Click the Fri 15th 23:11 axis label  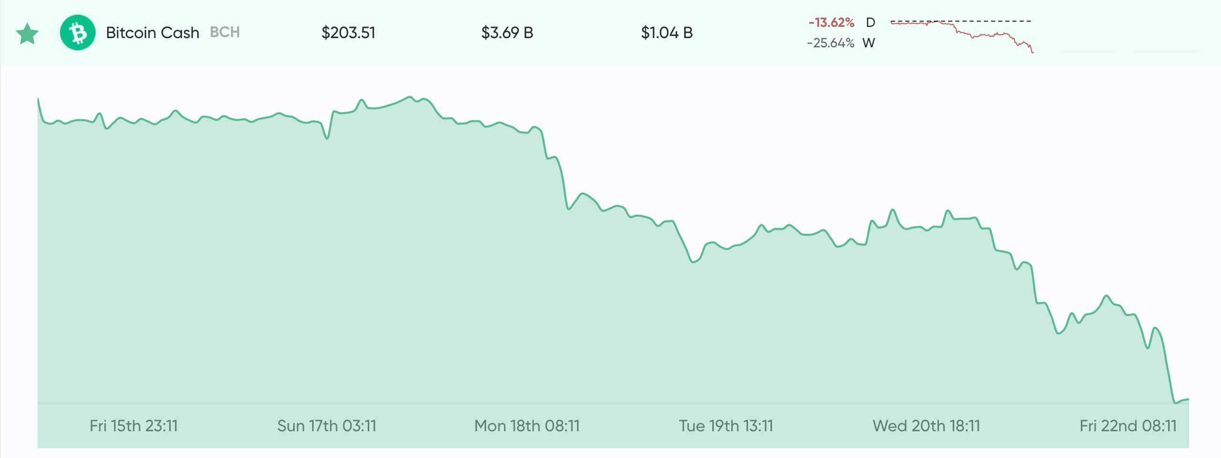[134, 426]
